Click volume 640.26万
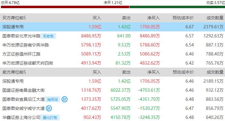 coord(215,117)
